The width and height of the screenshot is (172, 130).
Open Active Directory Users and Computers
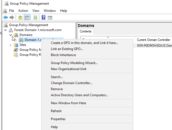[87, 95]
